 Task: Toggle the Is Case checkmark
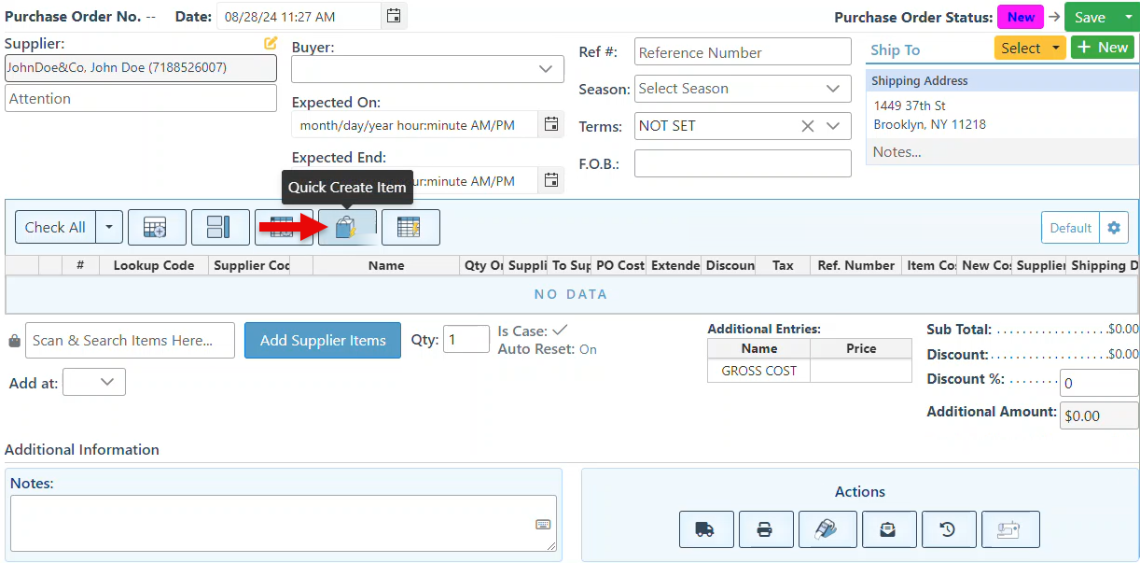(560, 331)
